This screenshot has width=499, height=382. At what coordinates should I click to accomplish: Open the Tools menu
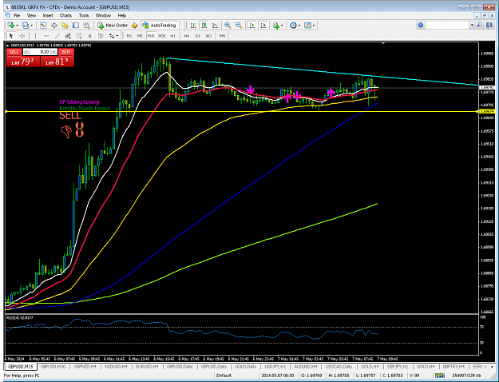coord(84,15)
